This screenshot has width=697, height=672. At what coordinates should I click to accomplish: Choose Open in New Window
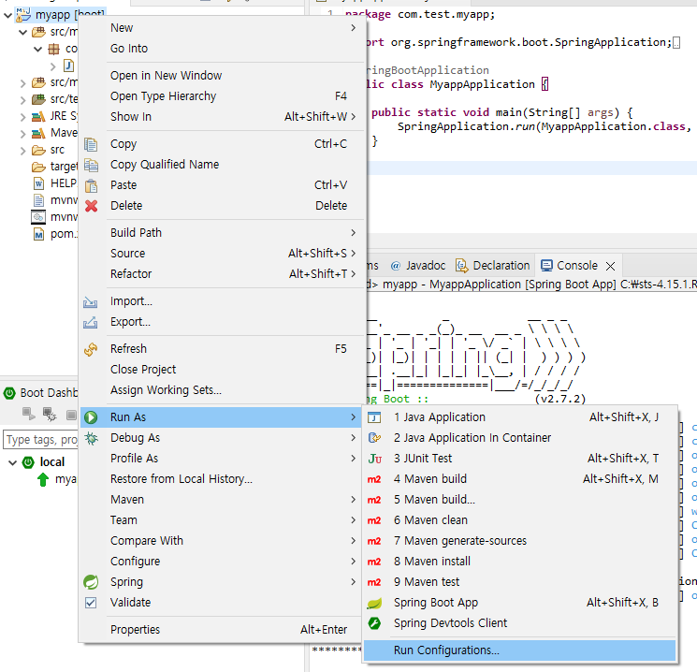pos(223,76)
